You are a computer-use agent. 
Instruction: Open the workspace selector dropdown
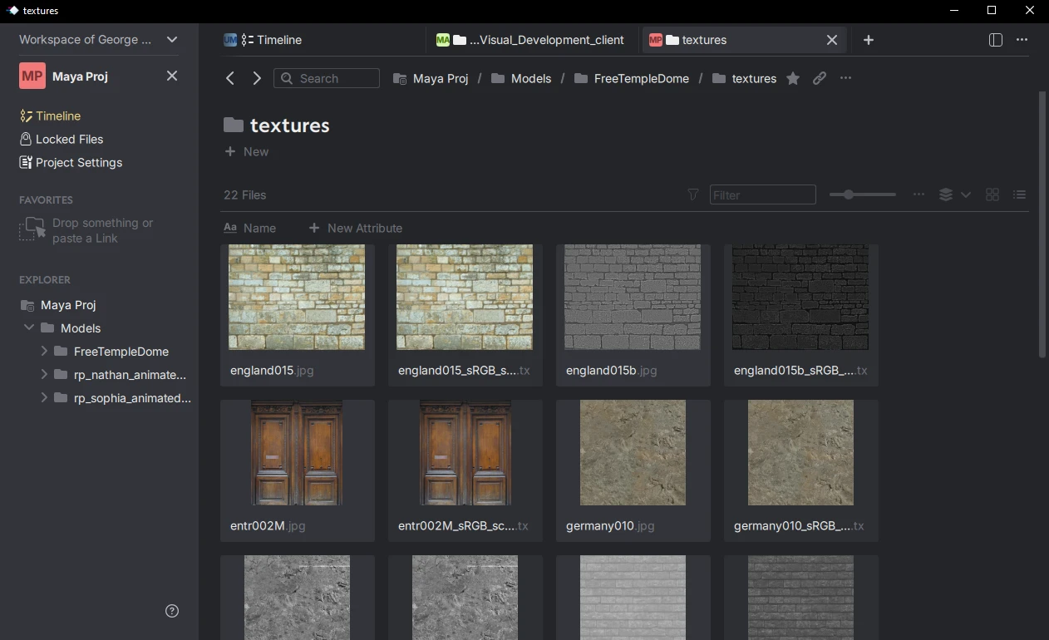point(172,39)
